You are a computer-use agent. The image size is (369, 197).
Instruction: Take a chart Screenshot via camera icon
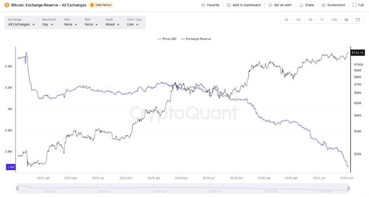pyautogui.click(x=324, y=5)
